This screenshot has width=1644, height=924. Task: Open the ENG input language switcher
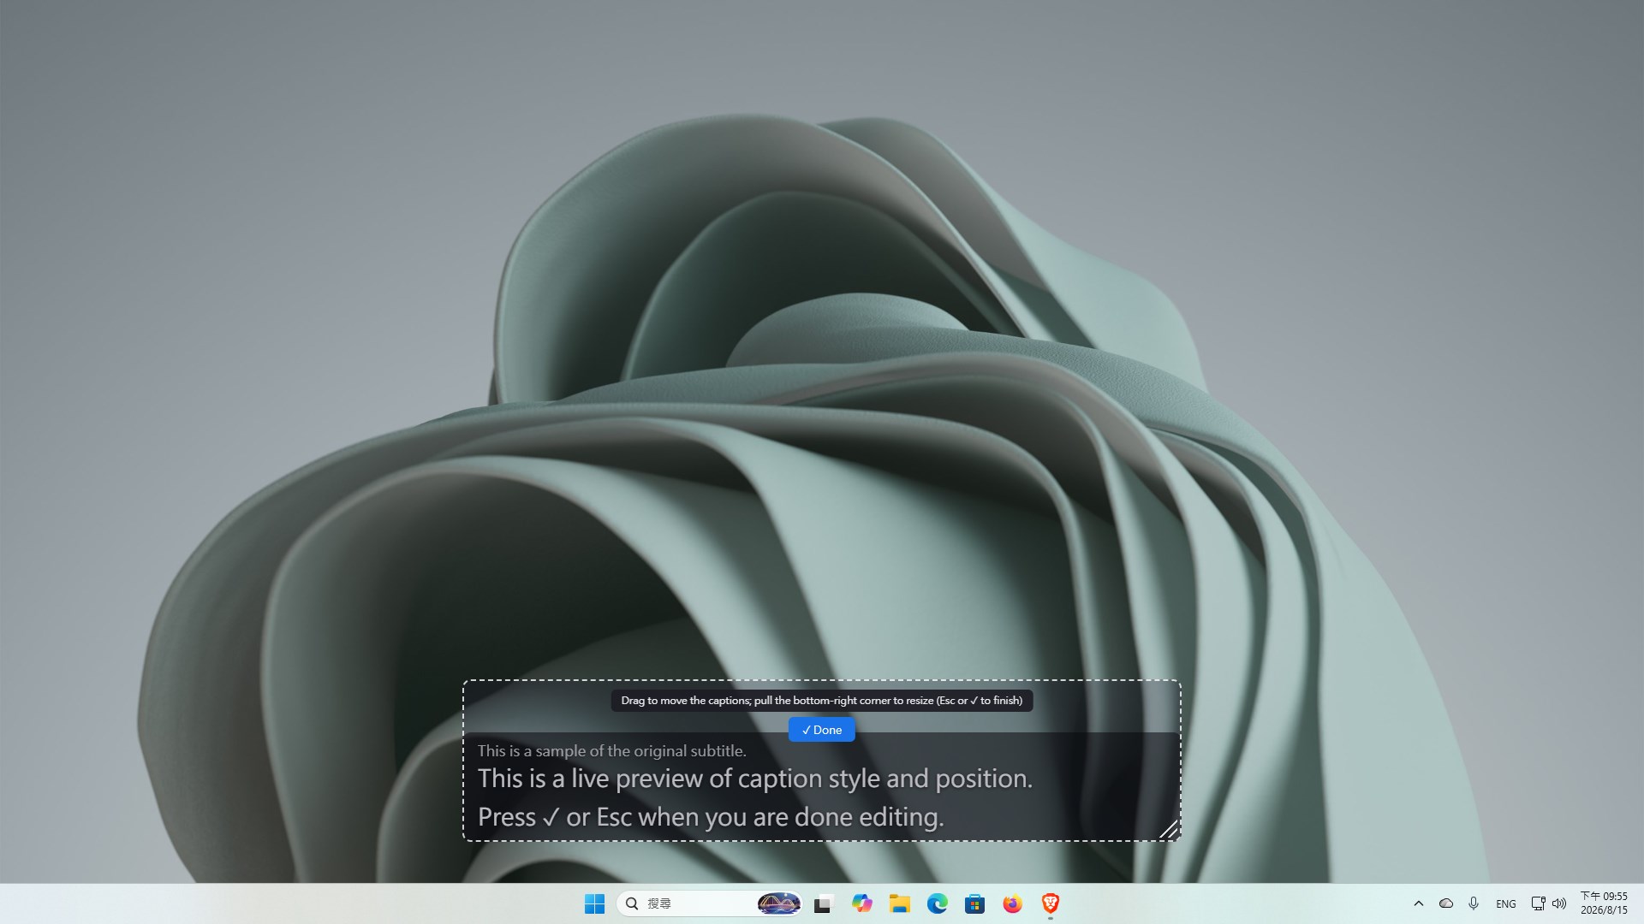[x=1506, y=903]
